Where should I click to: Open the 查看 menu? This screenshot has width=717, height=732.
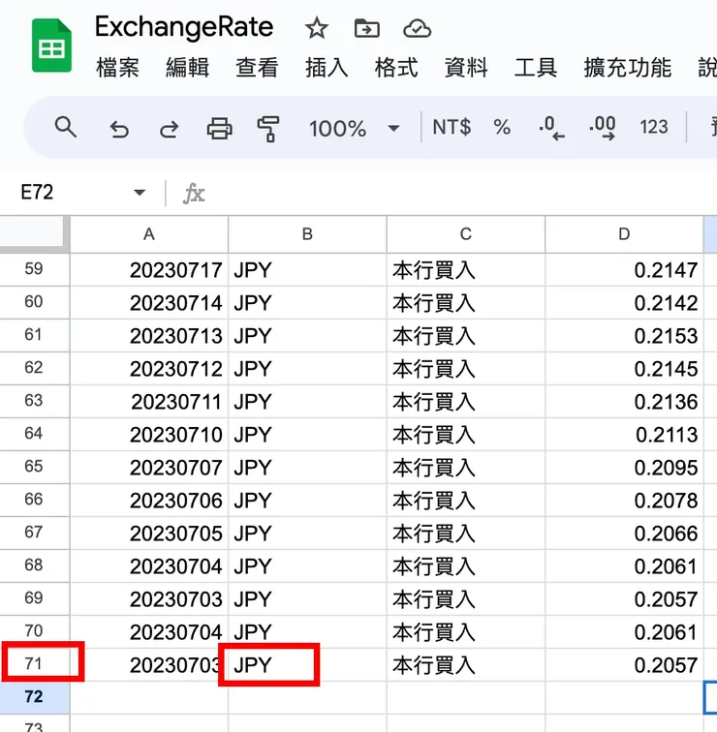(x=257, y=68)
